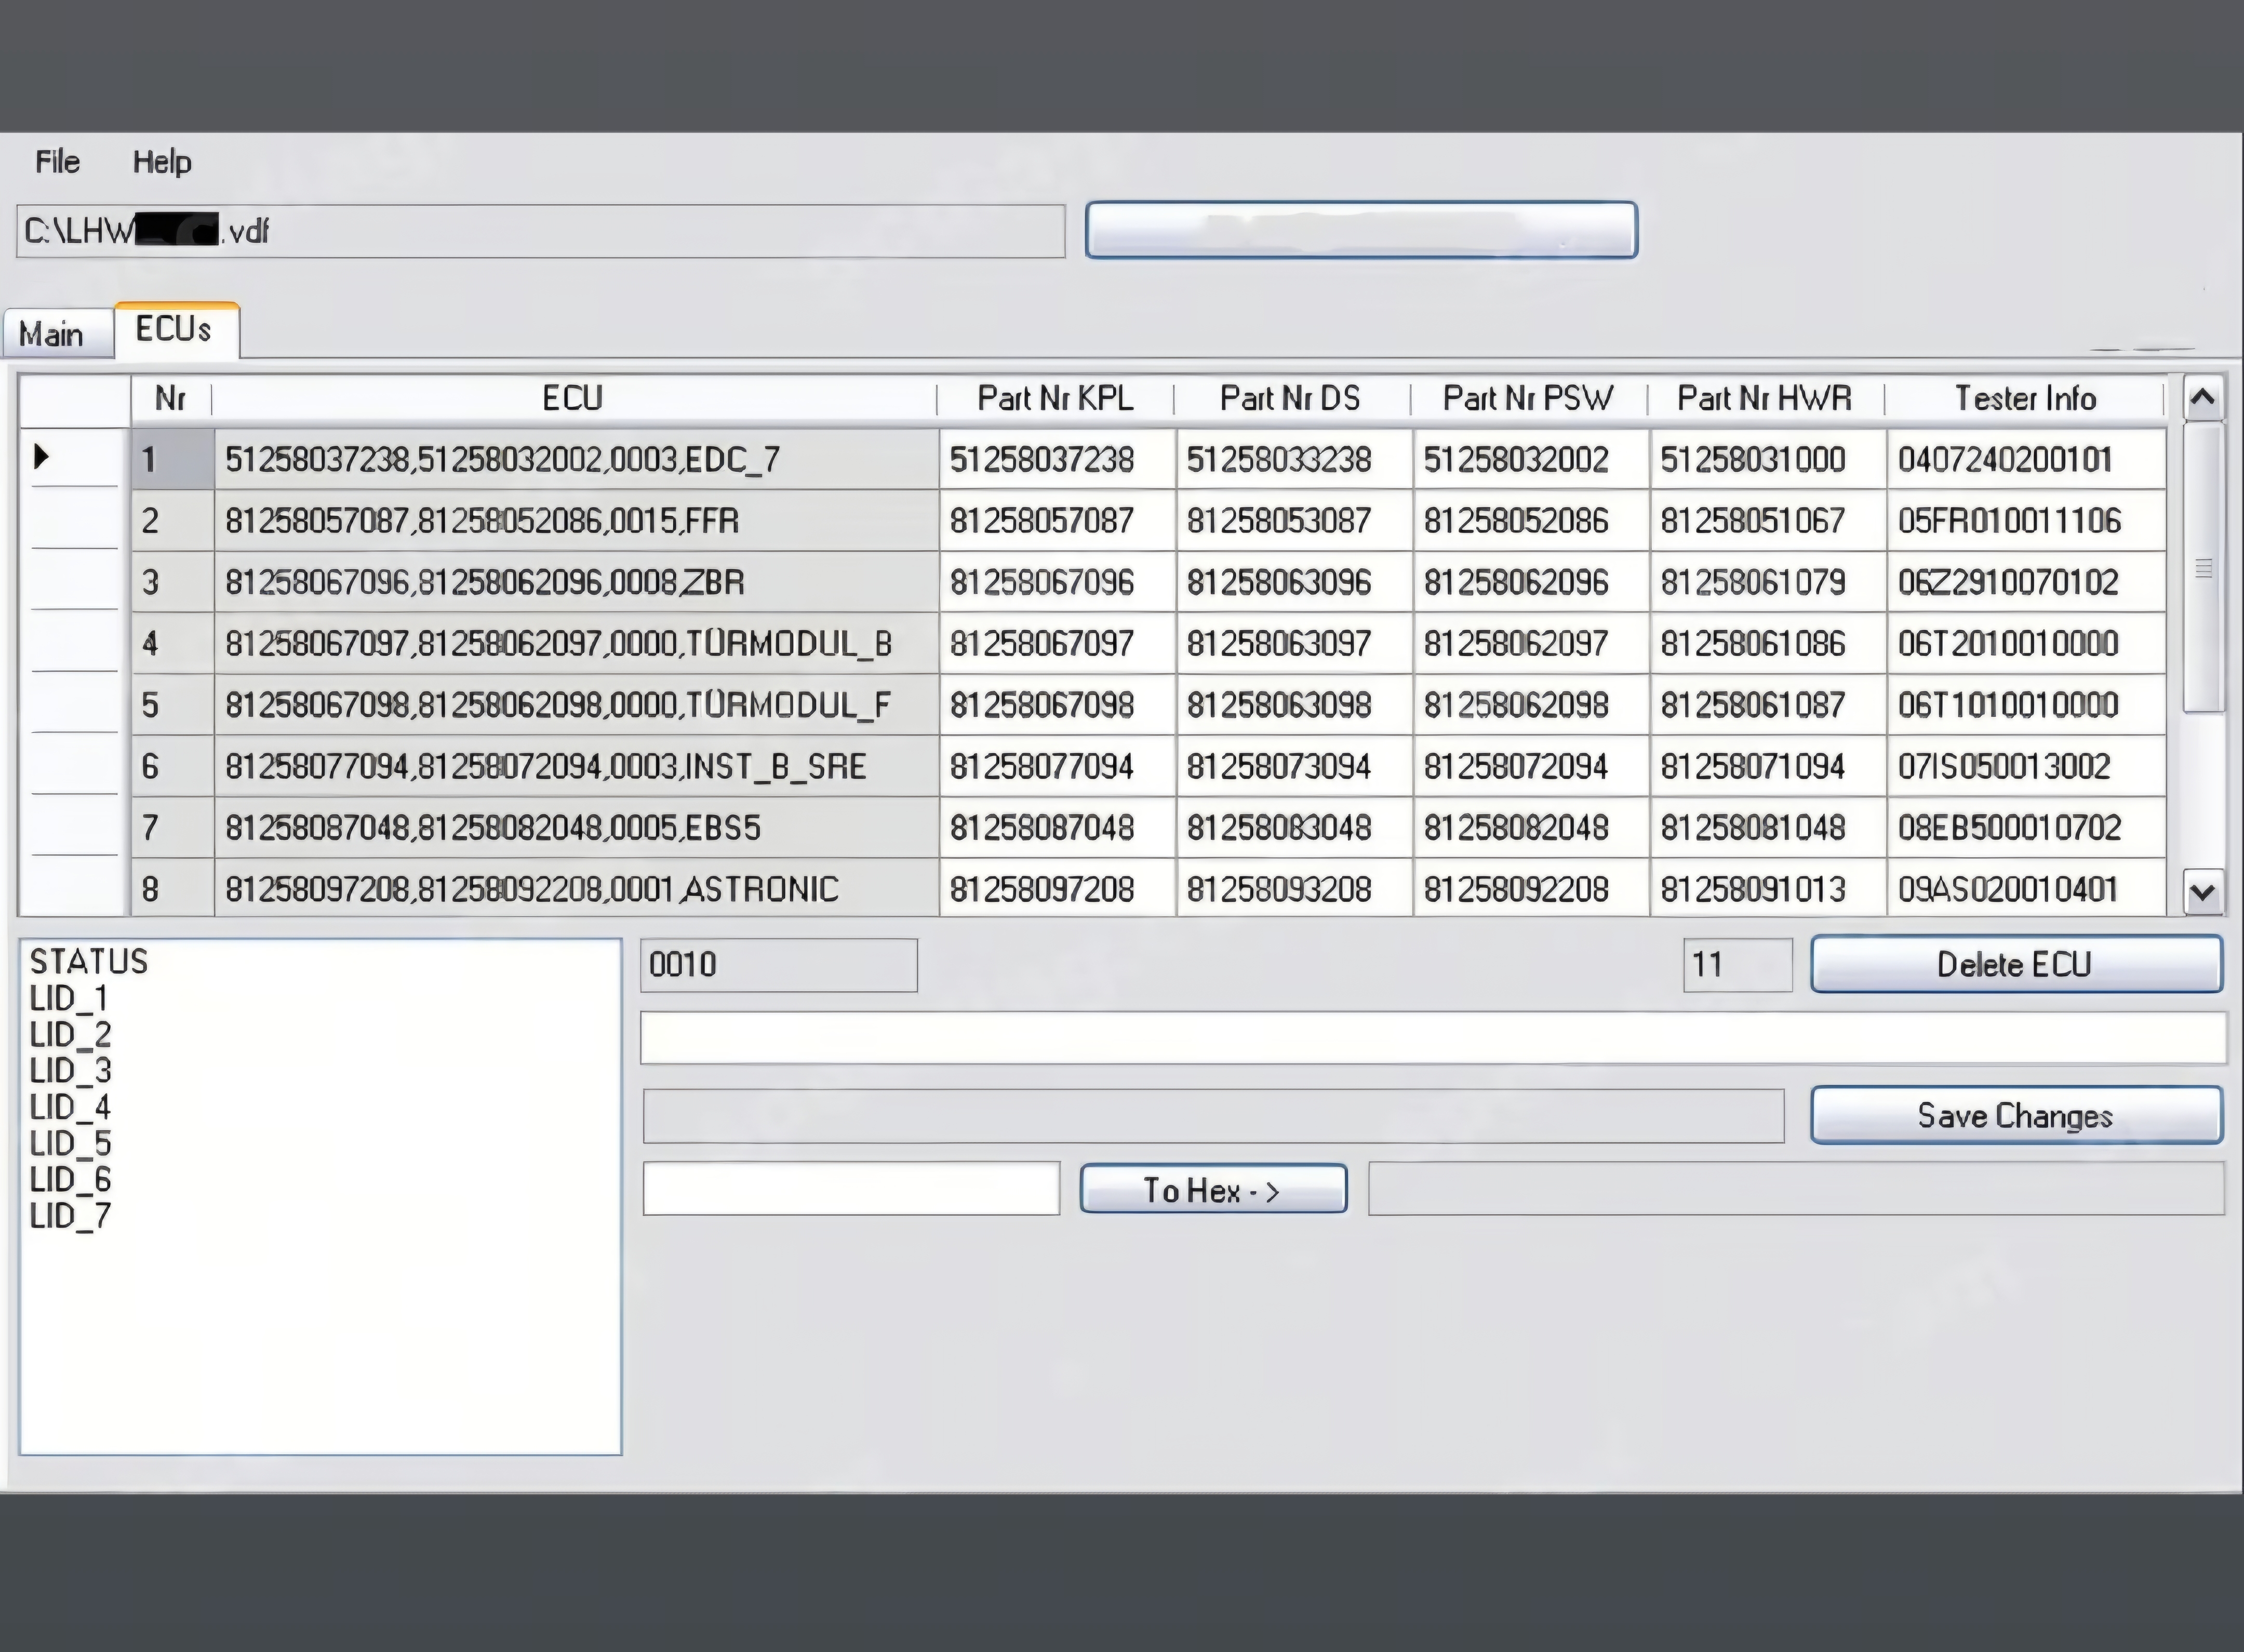This screenshot has width=2244, height=1652.
Task: Select the ASTRONIC ECU cell
Action: [x=577, y=888]
